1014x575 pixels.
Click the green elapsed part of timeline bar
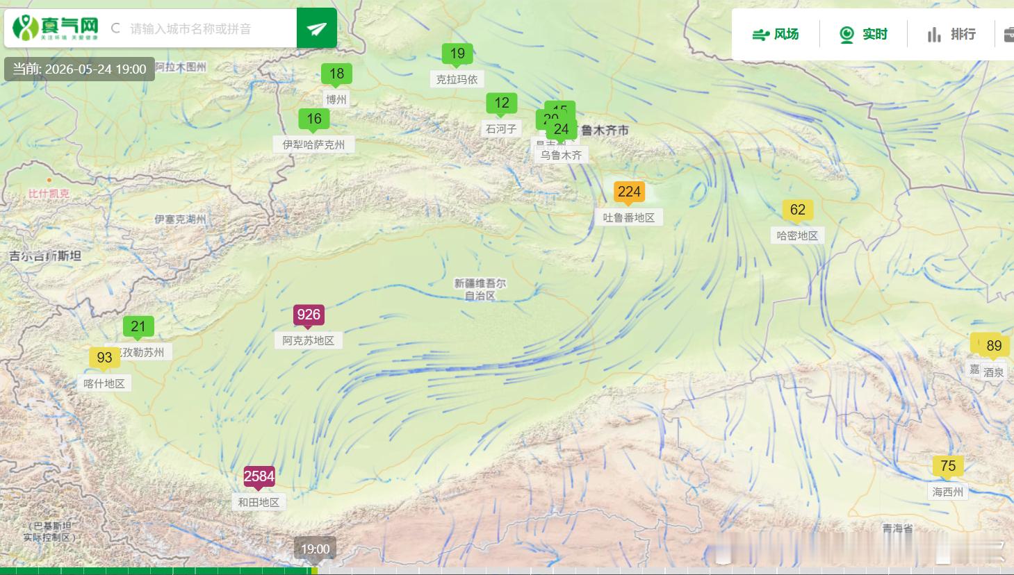point(156,572)
